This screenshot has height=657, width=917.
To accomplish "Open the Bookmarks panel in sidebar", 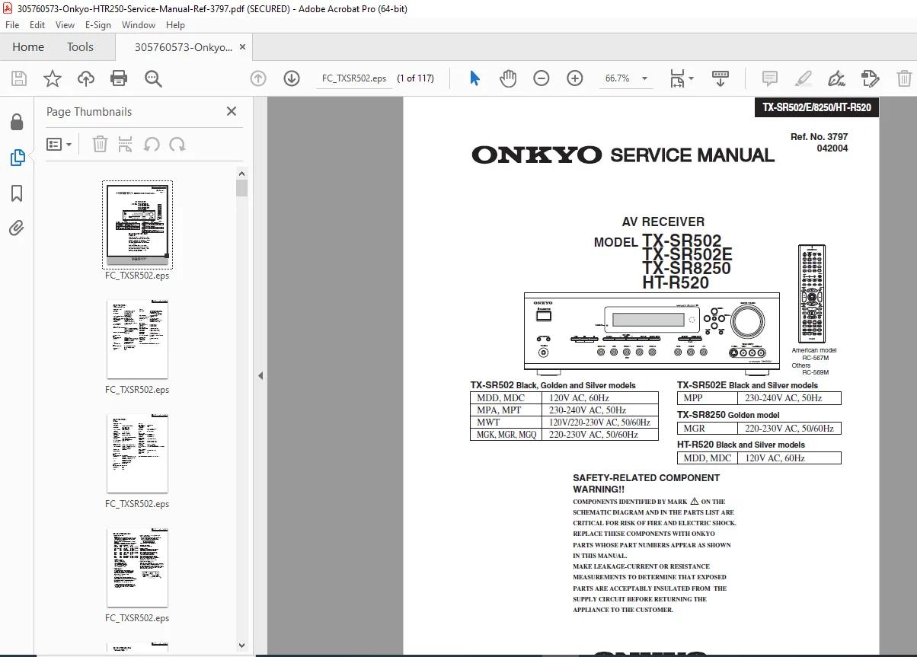I will pyautogui.click(x=17, y=193).
